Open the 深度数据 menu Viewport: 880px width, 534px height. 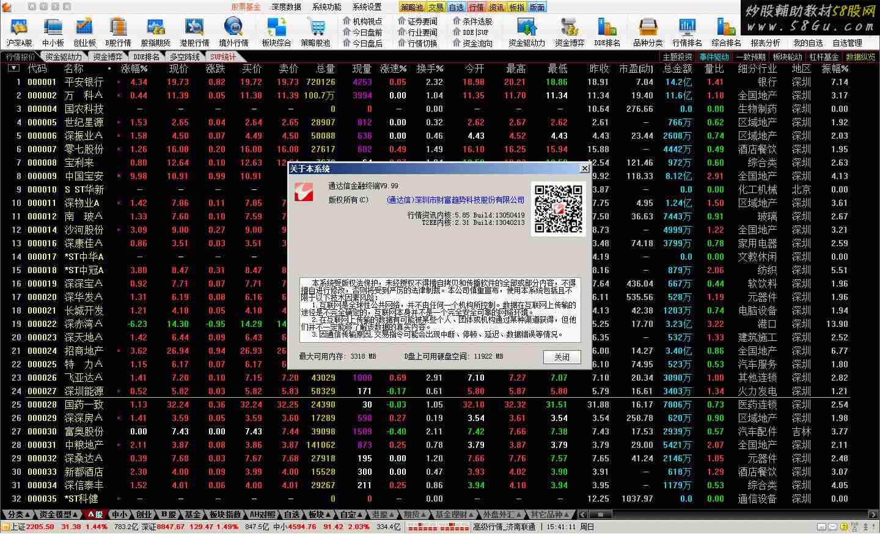click(x=286, y=7)
